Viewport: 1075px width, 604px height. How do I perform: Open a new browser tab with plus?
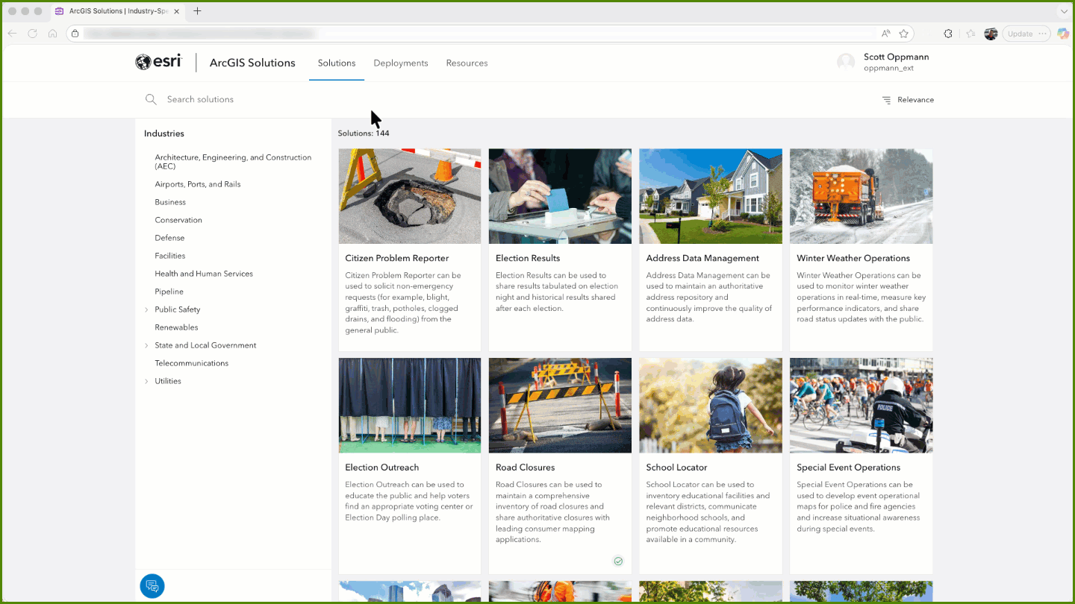[197, 11]
